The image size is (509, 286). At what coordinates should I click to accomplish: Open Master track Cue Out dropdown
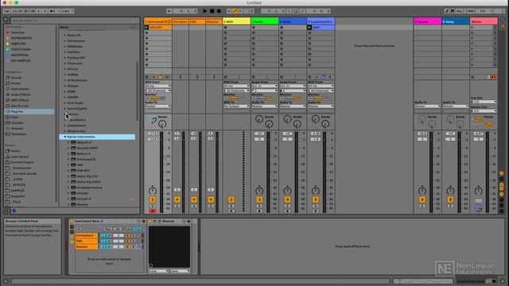[484, 102]
